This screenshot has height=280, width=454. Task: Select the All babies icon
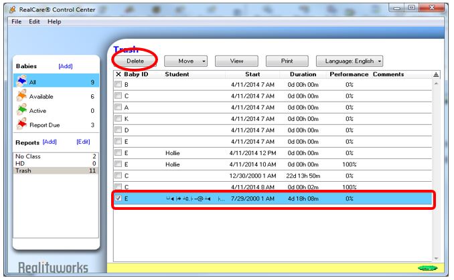[21, 81]
